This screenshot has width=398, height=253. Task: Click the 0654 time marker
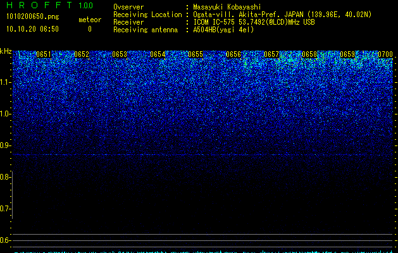pyautogui.click(x=158, y=54)
